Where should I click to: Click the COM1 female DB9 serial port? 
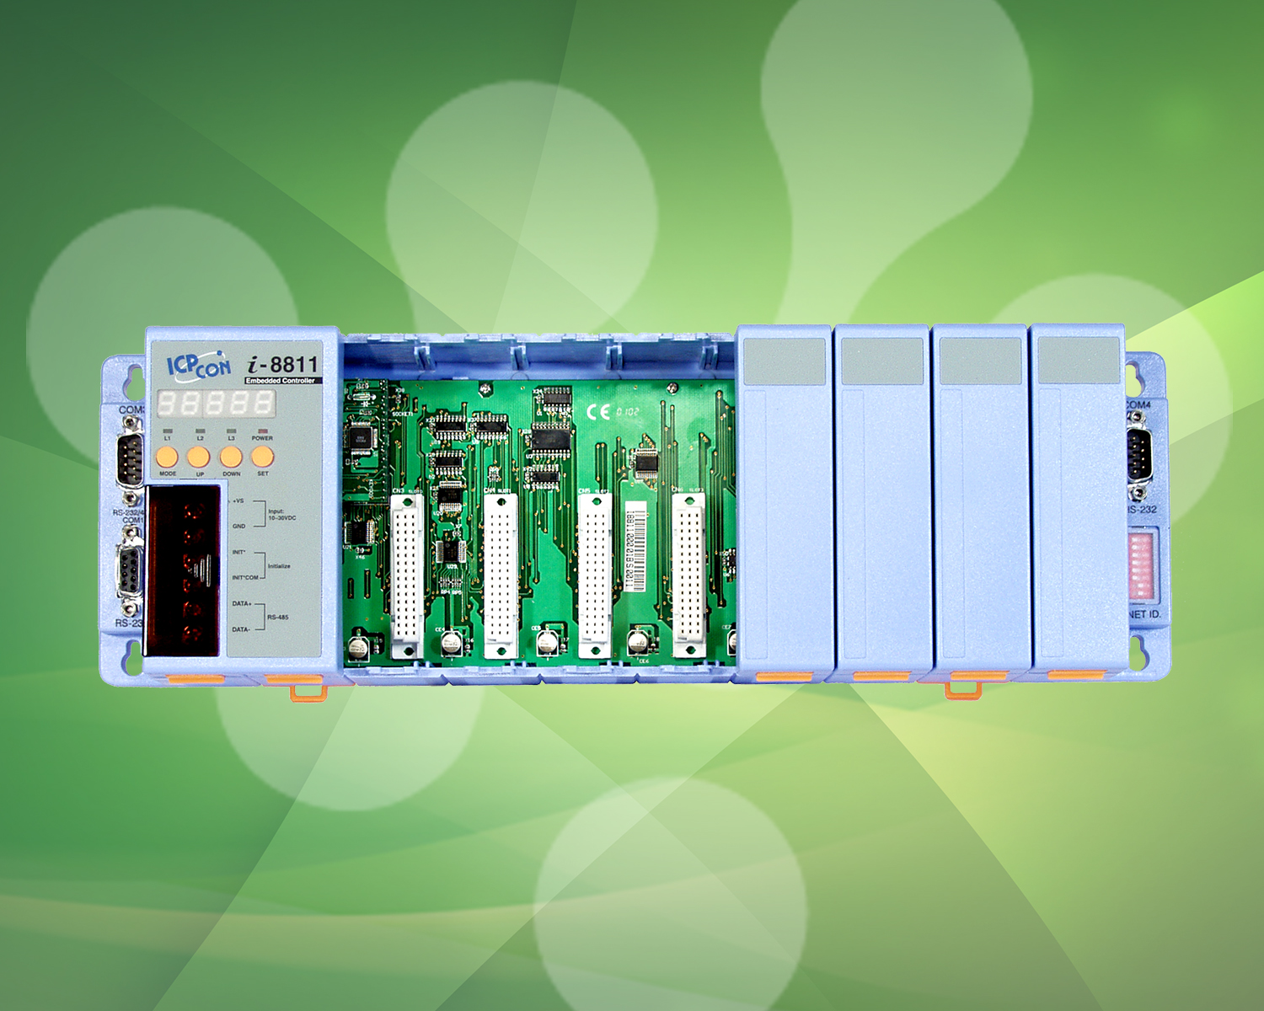click(x=129, y=573)
